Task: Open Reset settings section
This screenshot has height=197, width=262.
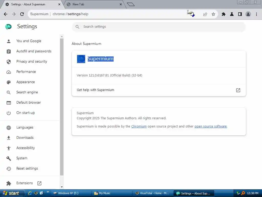Action: (27, 169)
